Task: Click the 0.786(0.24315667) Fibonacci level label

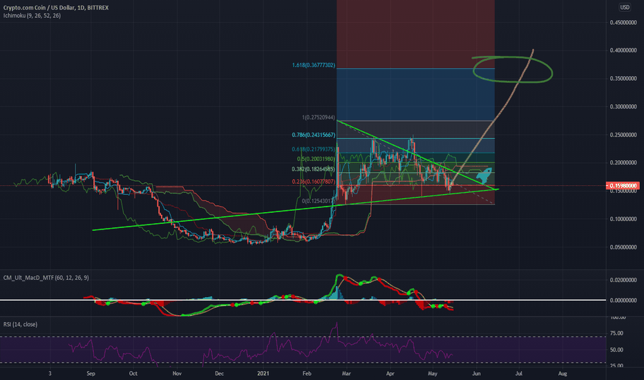Action: point(314,135)
